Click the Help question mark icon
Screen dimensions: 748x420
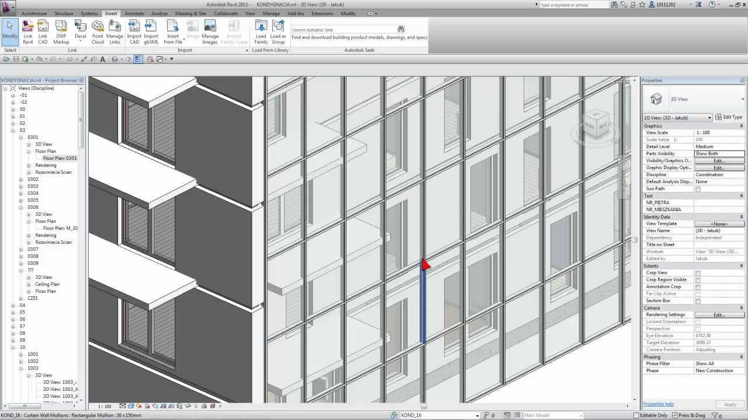[712, 5]
